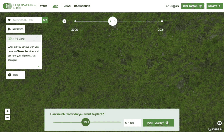Open the map info icon
Screen dimensions: 224x132
pyautogui.click(x=220, y=123)
